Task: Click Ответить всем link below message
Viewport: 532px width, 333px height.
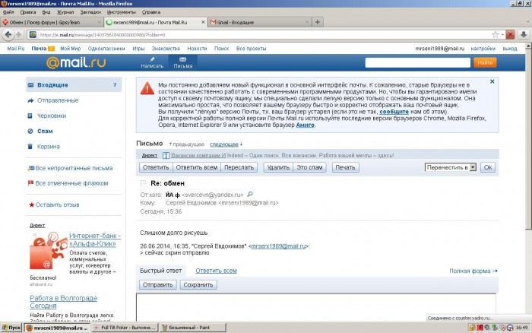Action: [x=216, y=271]
